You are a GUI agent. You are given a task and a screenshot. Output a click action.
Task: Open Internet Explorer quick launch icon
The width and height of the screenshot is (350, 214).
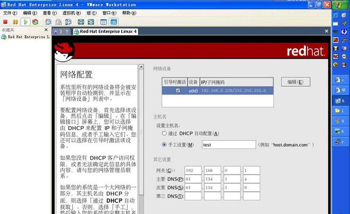(335, 15)
